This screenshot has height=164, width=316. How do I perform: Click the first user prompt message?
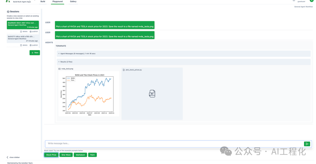[x=104, y=25]
